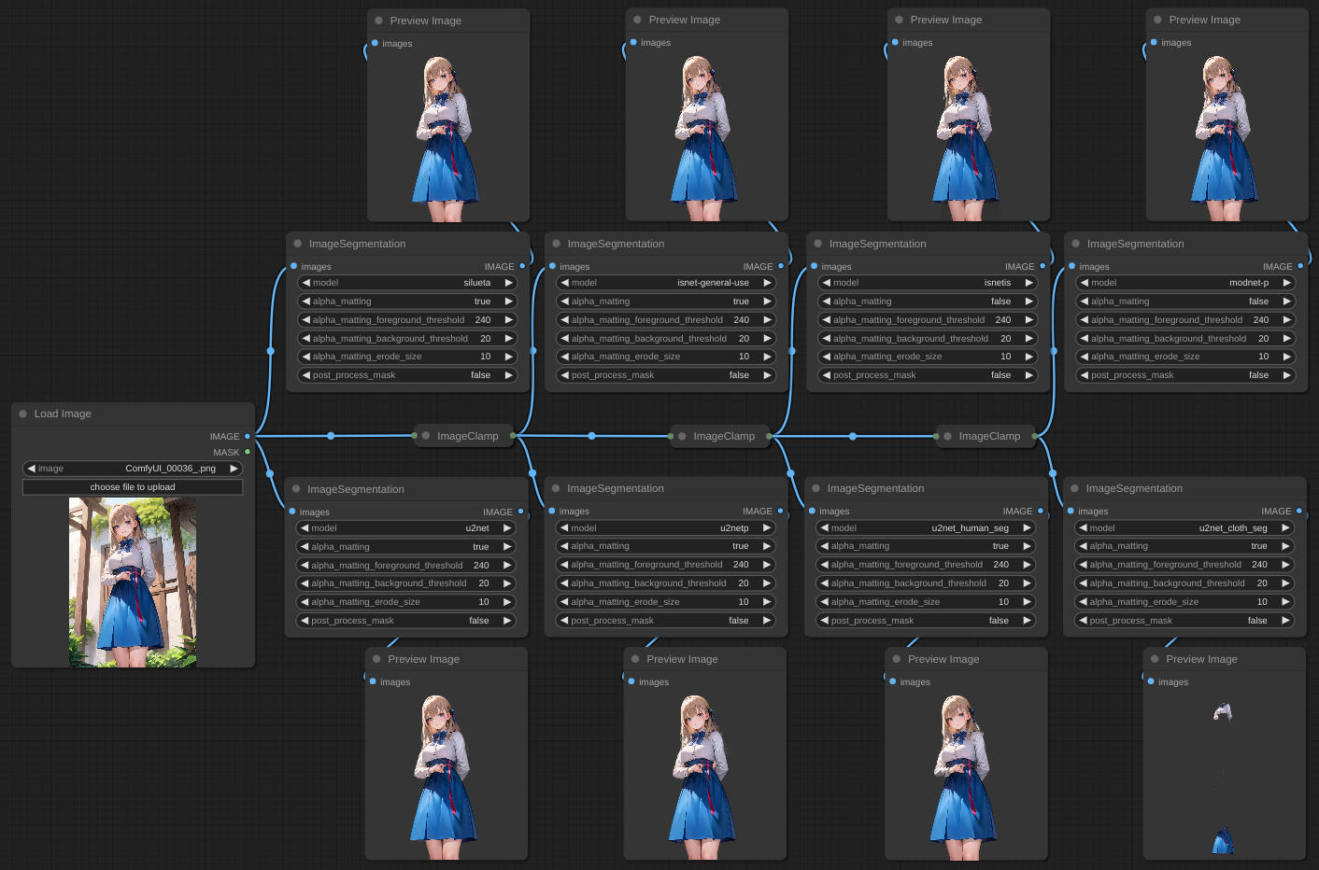Click choose file to upload button
1319x870 pixels.
133,487
